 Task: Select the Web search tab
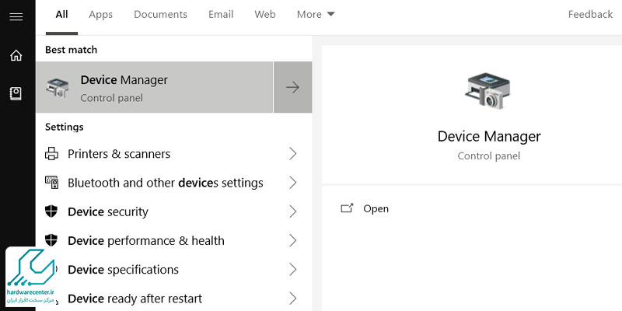point(265,14)
